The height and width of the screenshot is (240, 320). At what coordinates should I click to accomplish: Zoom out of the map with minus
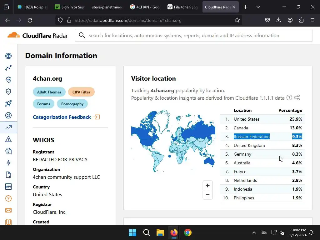click(x=207, y=195)
